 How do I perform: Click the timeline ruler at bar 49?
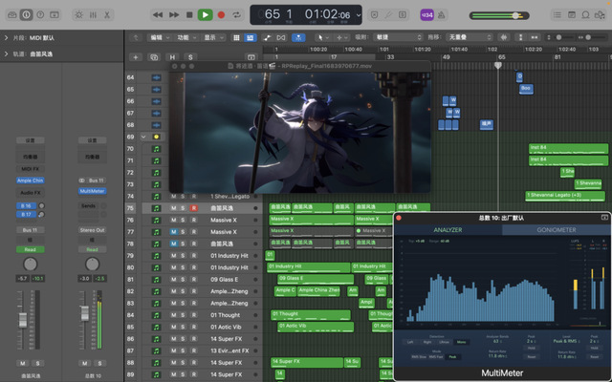[x=447, y=57]
